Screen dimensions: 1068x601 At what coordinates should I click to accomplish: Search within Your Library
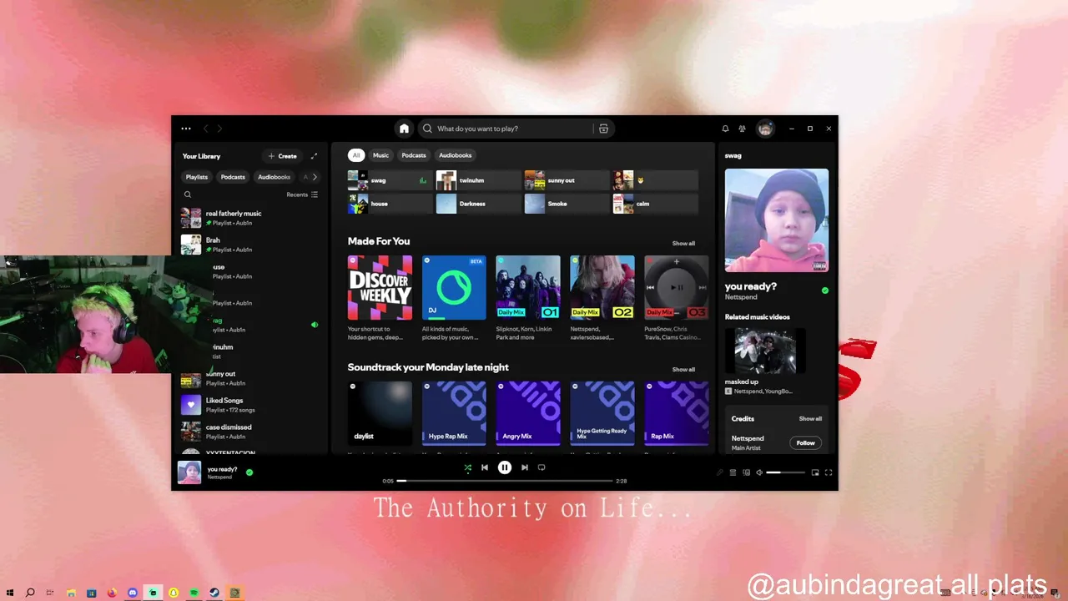coord(188,194)
